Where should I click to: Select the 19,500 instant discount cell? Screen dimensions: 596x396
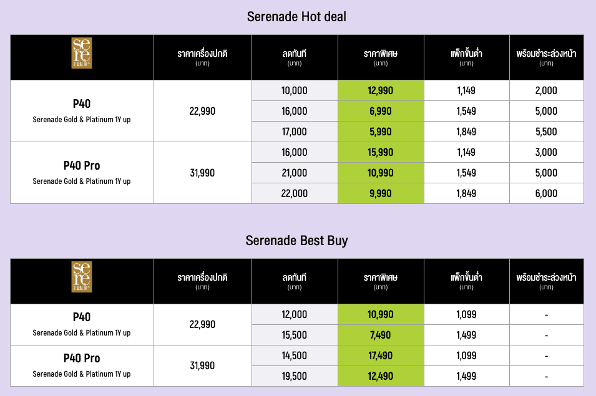tap(295, 376)
